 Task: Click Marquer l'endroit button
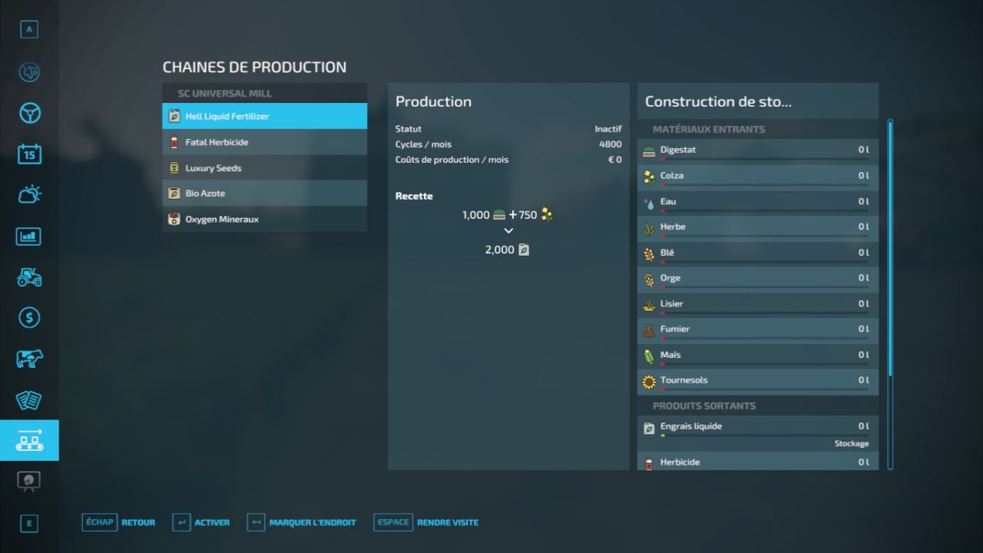(x=313, y=522)
